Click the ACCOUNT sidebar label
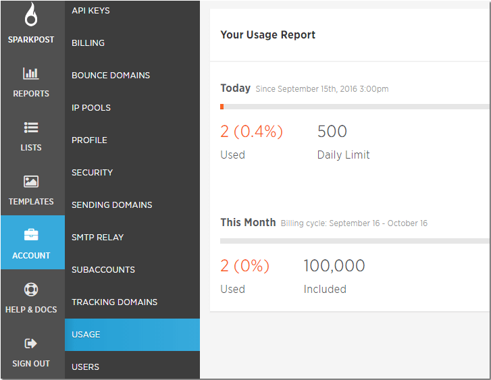491x380 pixels. [x=31, y=255]
